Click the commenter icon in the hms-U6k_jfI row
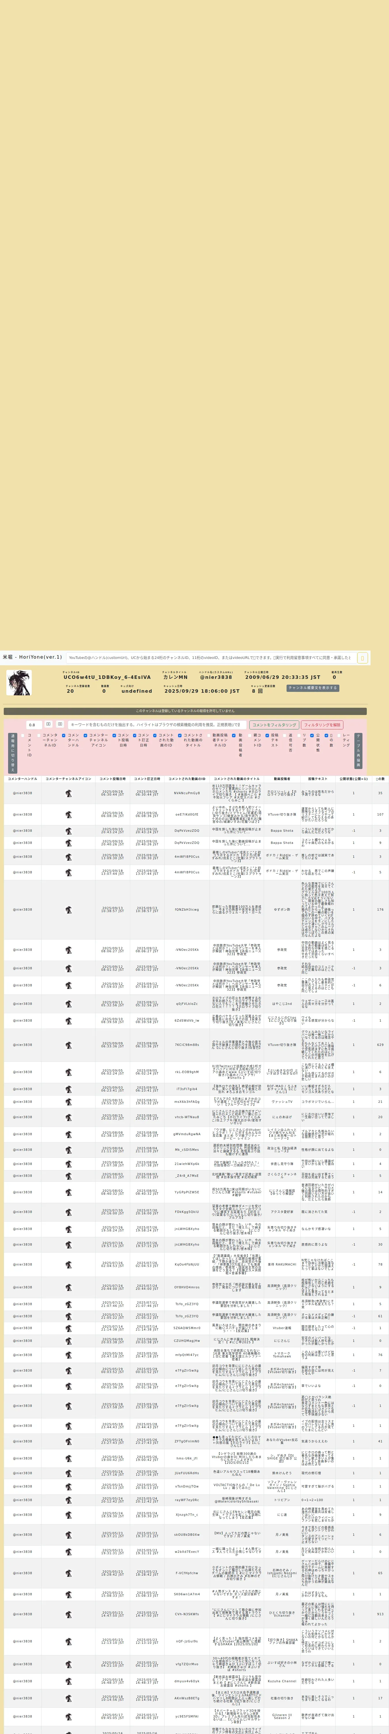 click(x=68, y=1459)
